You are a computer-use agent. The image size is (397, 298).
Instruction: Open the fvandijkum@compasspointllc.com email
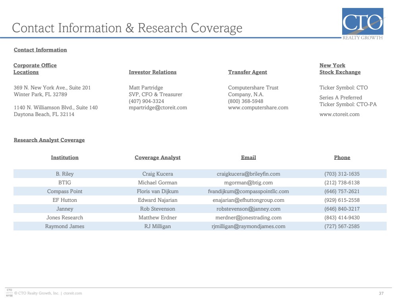248,192
